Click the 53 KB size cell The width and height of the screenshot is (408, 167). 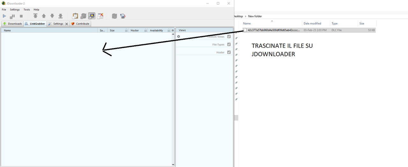tap(371, 30)
